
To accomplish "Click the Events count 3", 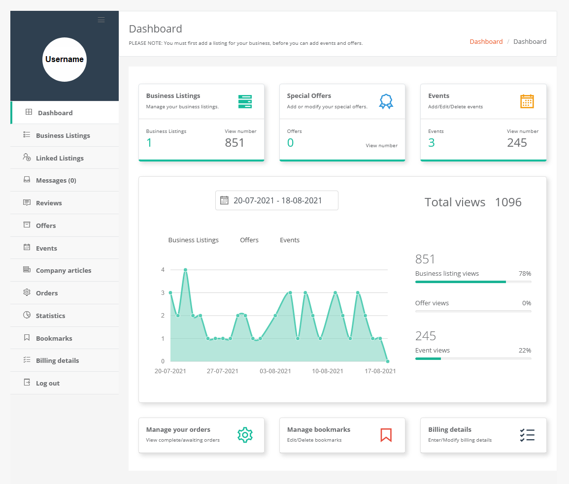I will click(x=431, y=143).
